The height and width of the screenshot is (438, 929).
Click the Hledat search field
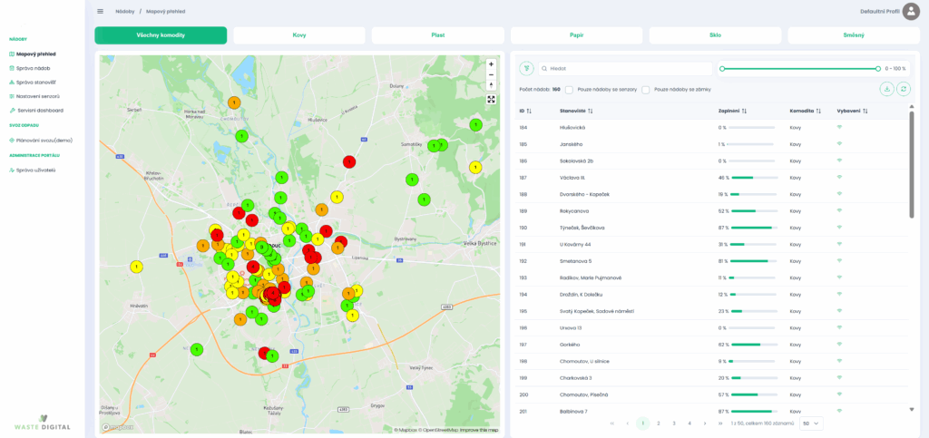coord(626,68)
